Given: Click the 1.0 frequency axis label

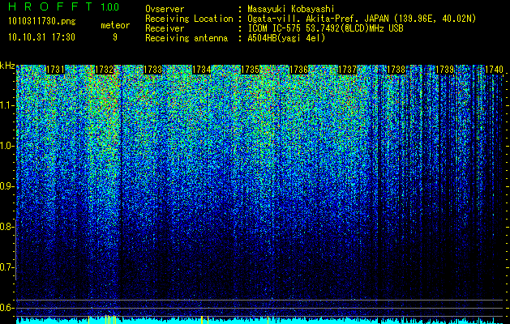Looking at the screenshot, I should [6, 146].
